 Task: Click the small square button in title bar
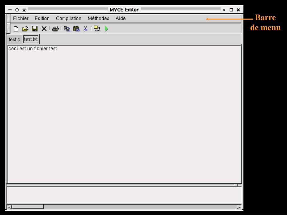click(224, 10)
